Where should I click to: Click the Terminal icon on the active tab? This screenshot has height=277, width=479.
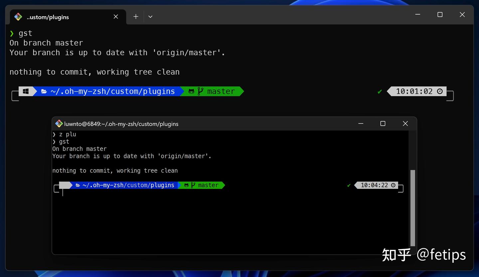pyautogui.click(x=18, y=17)
